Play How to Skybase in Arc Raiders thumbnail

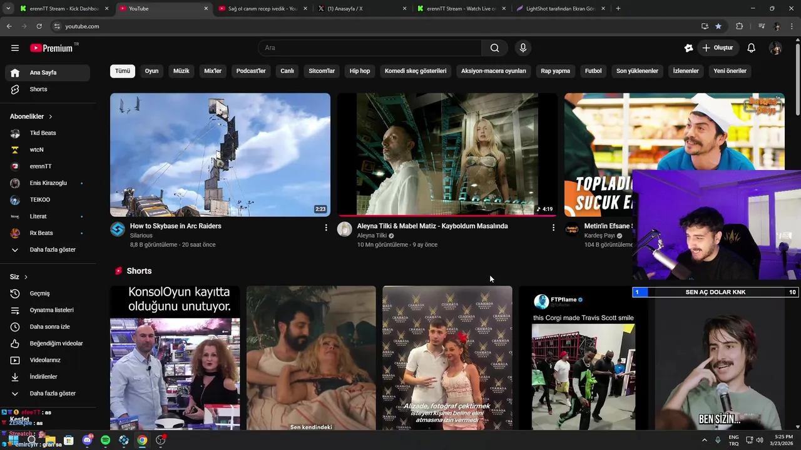point(220,155)
